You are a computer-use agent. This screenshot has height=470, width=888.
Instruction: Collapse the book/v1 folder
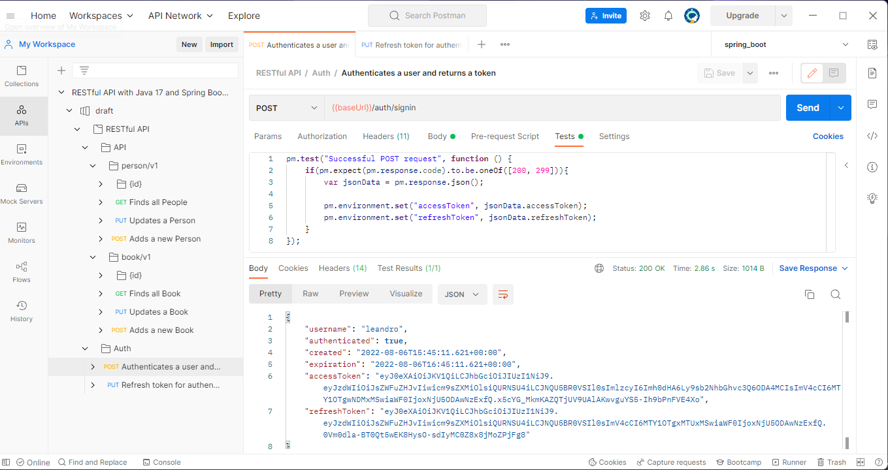click(x=93, y=257)
